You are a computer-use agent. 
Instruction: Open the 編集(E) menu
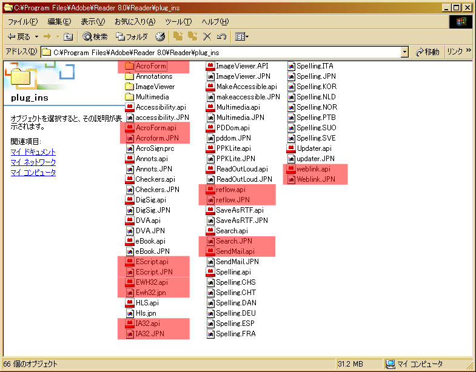pos(59,22)
